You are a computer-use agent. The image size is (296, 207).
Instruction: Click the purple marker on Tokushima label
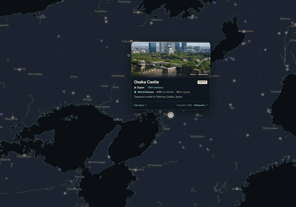(74, 188)
